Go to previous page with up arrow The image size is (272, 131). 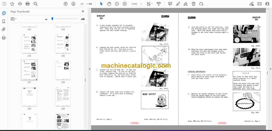point(66,4)
